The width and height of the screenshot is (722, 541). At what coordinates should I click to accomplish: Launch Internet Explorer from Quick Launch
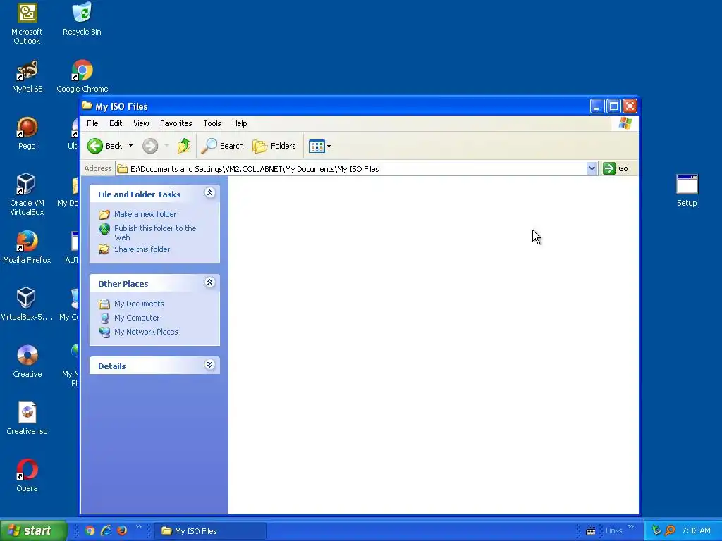click(106, 531)
